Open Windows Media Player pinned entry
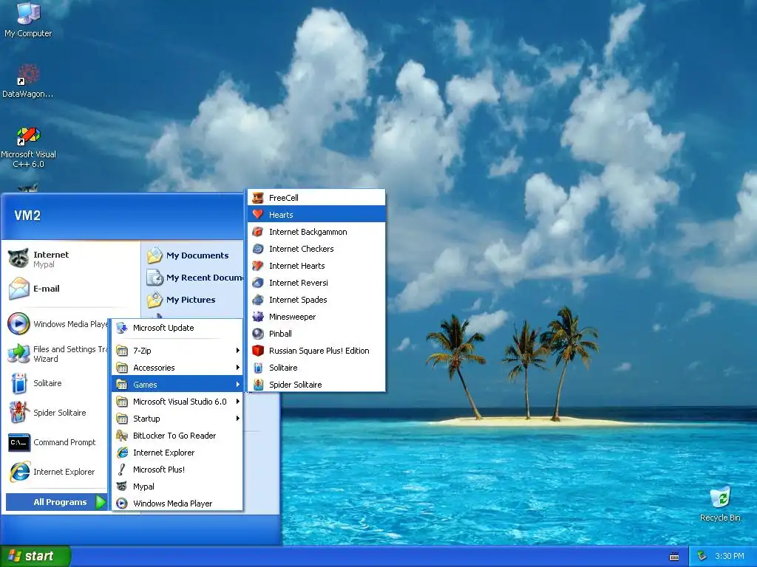Viewport: 757px width, 567px height. [57, 324]
